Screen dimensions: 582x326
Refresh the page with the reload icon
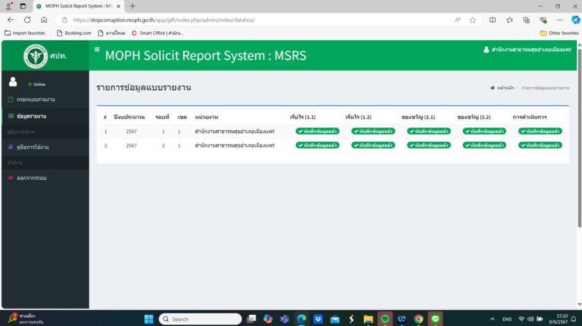pos(28,20)
